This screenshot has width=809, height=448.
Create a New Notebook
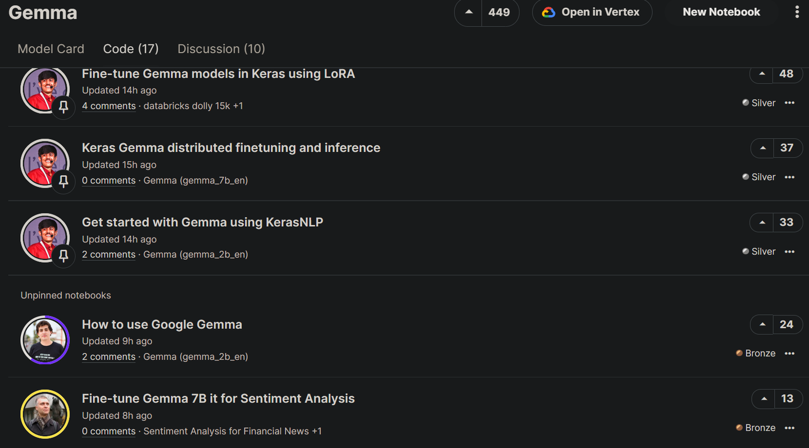coord(721,12)
